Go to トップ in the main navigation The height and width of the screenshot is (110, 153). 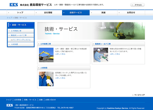click(x=21, y=13)
